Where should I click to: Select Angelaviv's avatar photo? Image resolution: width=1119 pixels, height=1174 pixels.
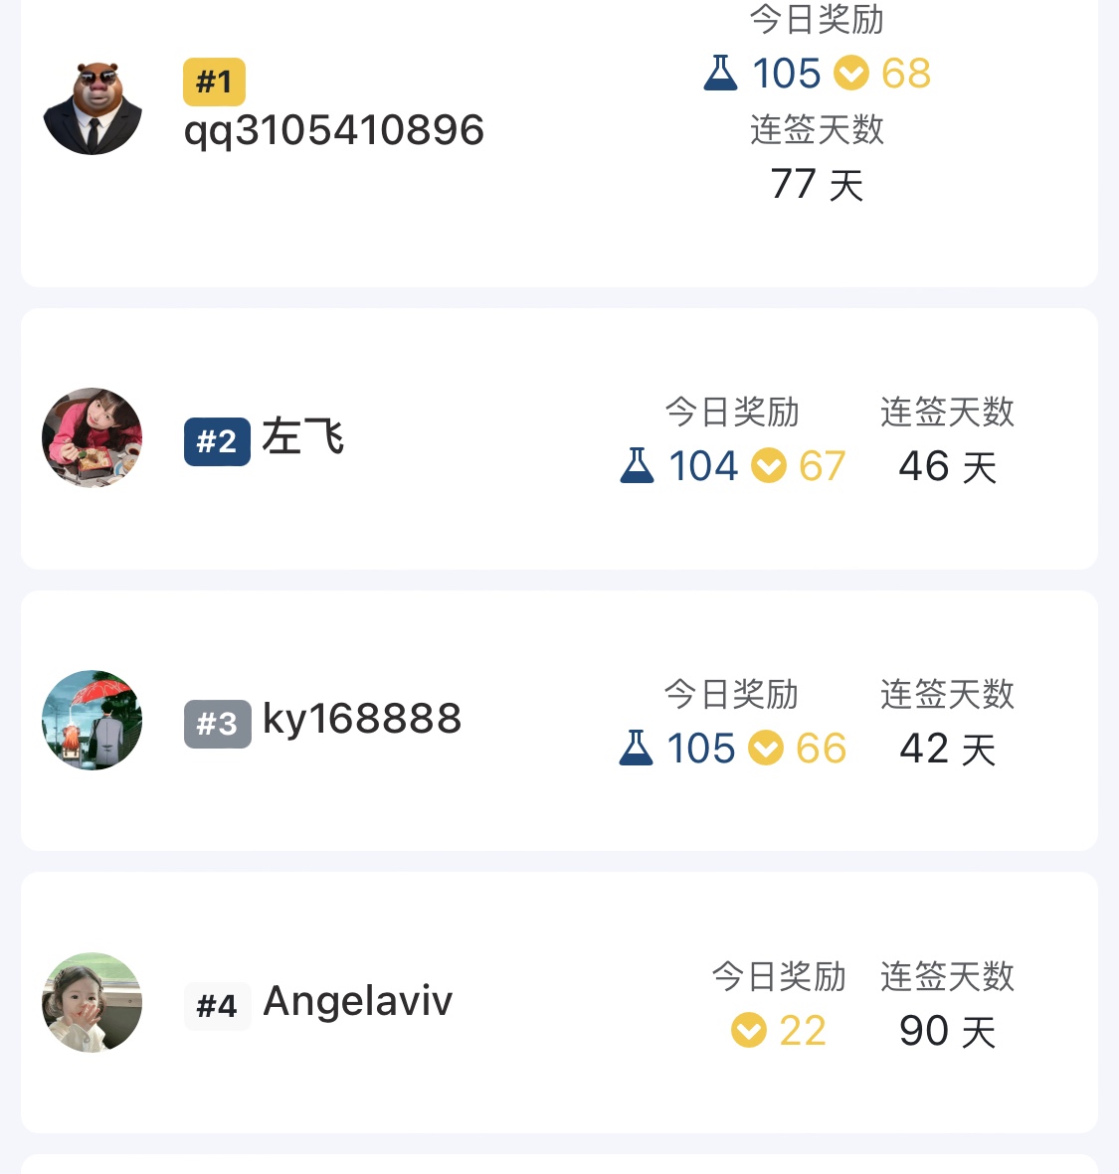(93, 1002)
